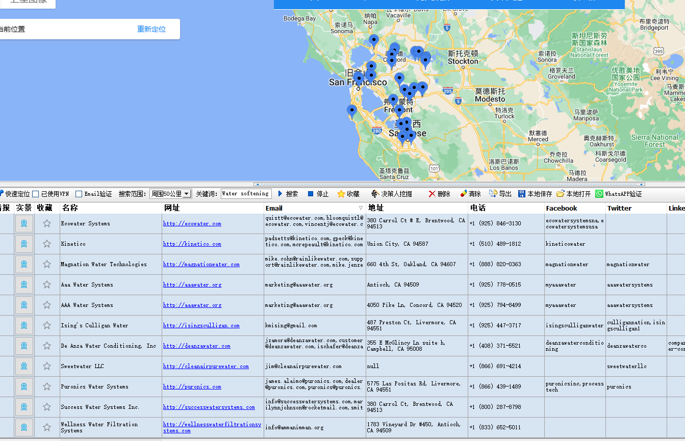Screen dimensions: 685x441
Task: Open street view for Kinetico row
Action: [24, 244]
